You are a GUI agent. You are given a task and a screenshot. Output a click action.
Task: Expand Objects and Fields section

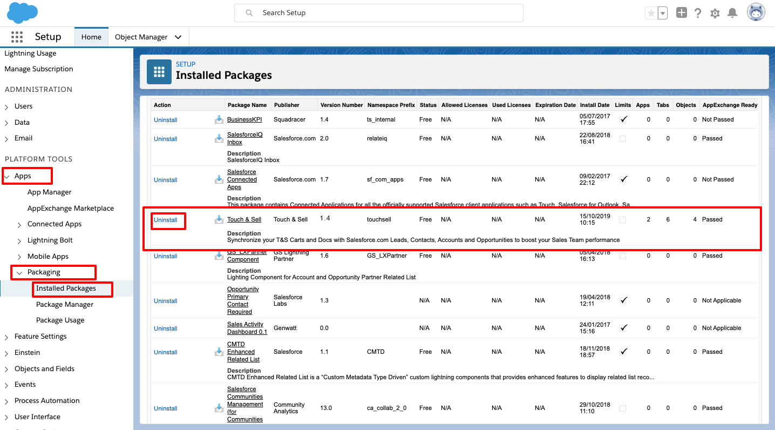6,369
